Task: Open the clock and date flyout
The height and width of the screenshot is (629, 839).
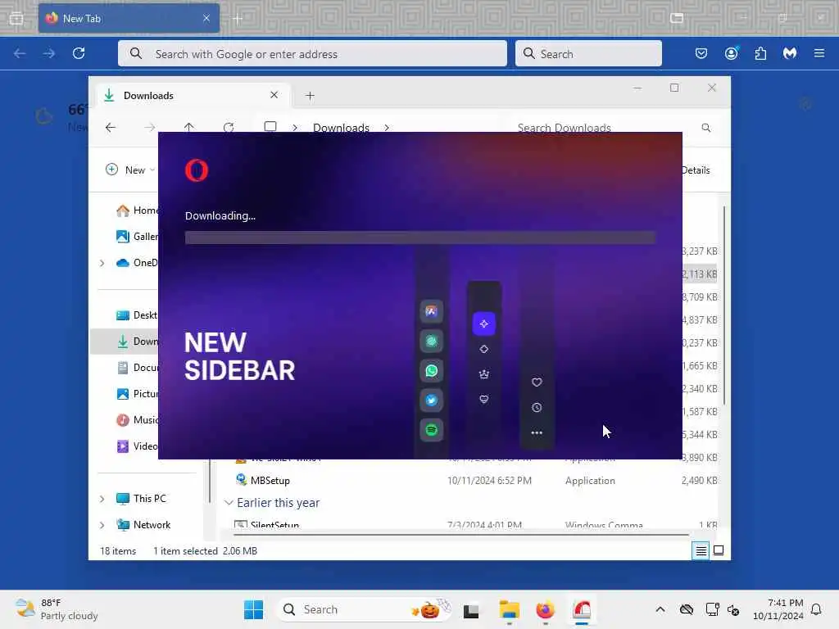Action: pyautogui.click(x=778, y=609)
